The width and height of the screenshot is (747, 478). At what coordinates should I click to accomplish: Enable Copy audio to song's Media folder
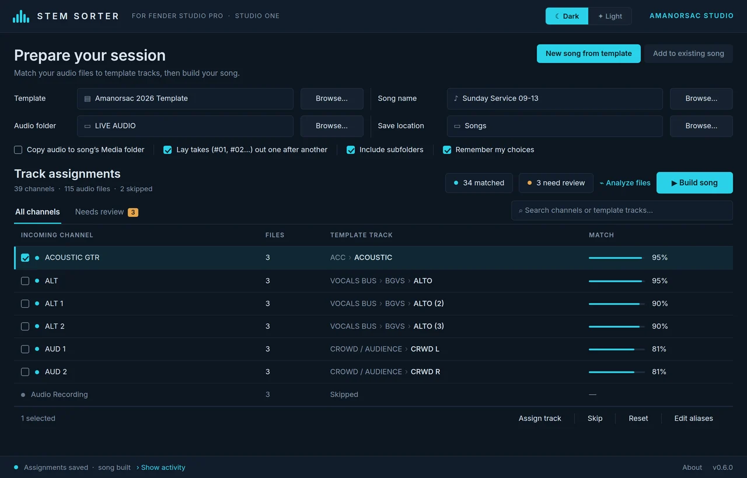pos(18,150)
